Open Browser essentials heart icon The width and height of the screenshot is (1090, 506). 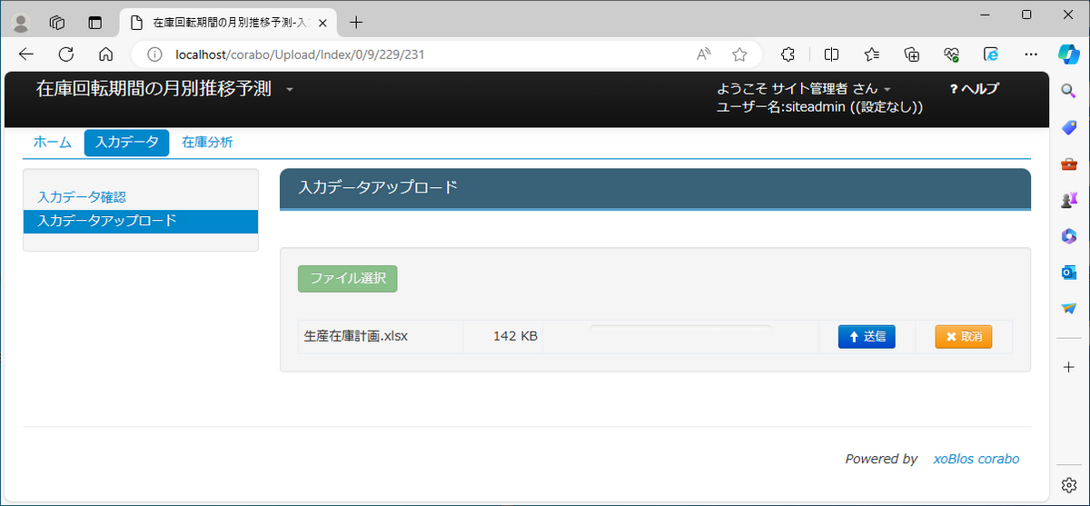pos(952,54)
